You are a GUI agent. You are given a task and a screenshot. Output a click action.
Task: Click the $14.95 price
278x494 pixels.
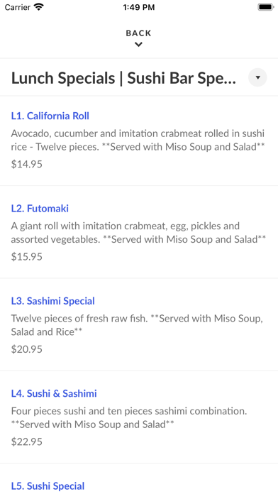(27, 164)
